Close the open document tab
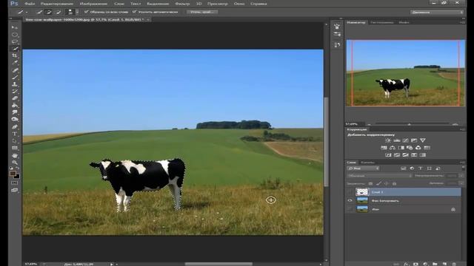The image size is (474, 266). pos(148,20)
